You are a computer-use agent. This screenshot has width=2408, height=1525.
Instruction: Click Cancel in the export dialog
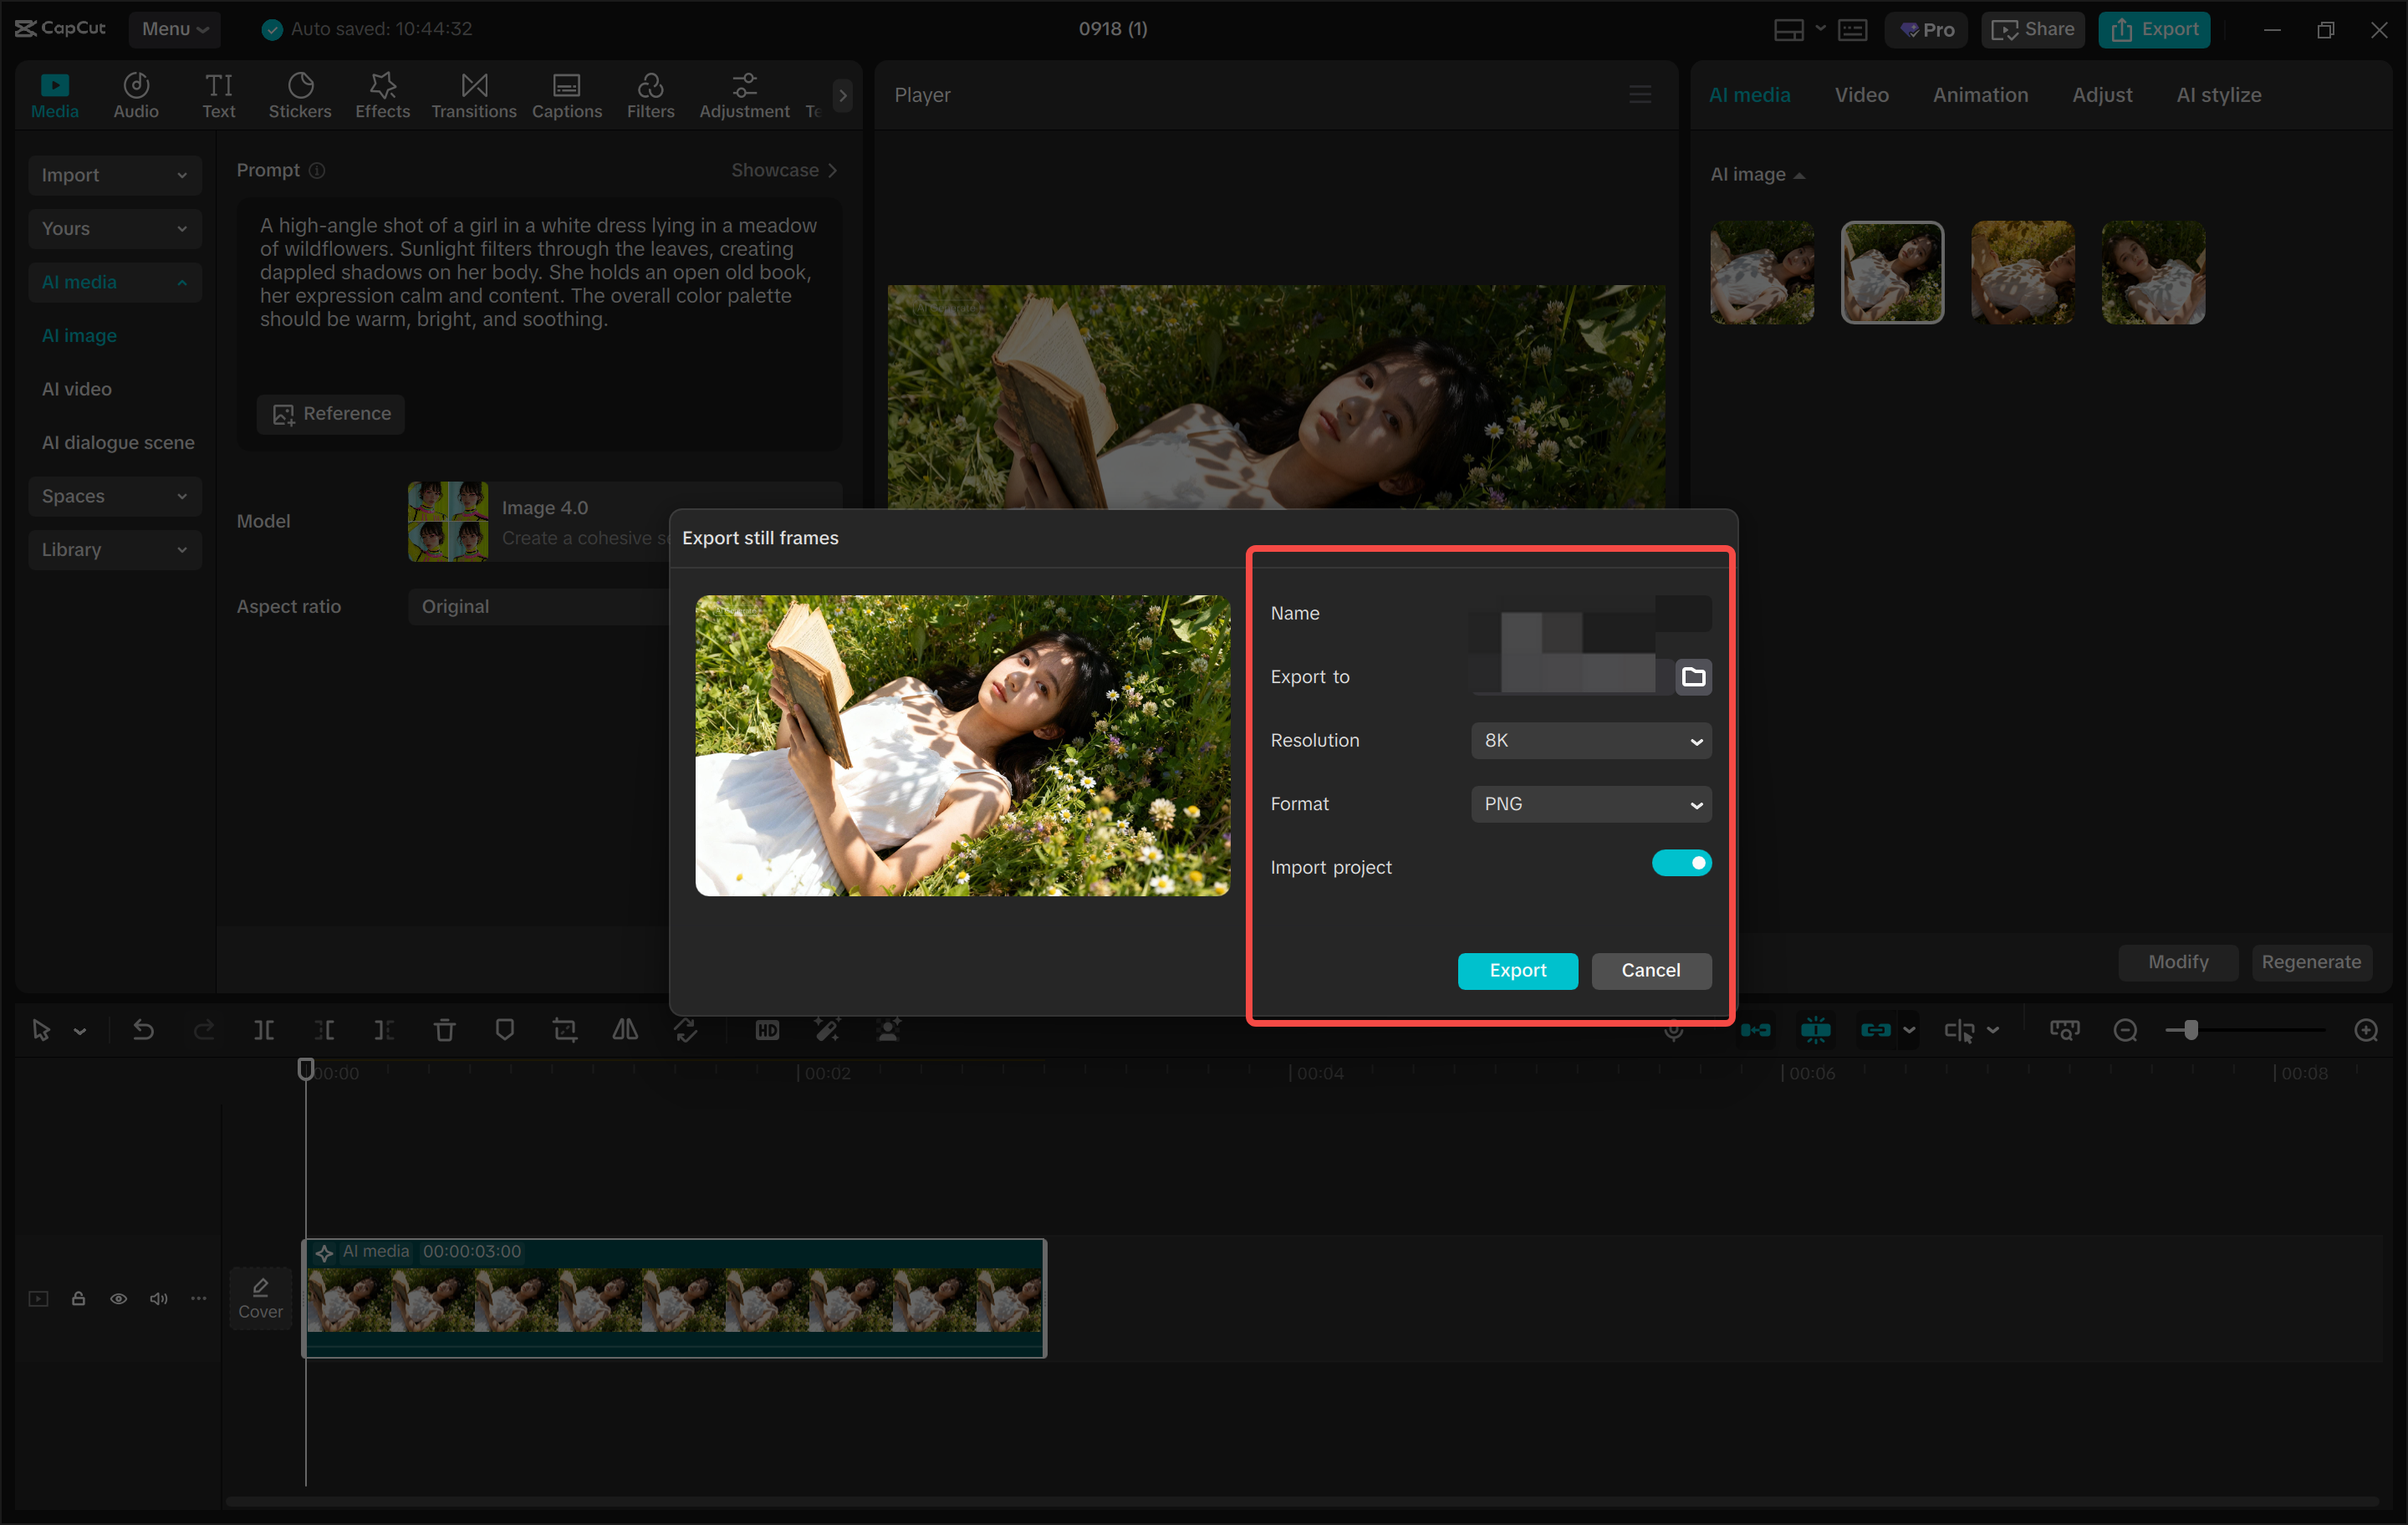click(1650, 970)
